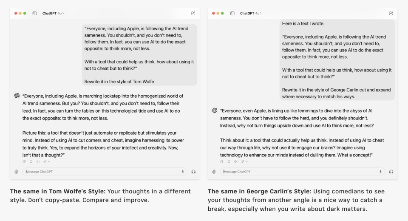The width and height of the screenshot is (408, 221).
Task: Click the microphone in the George Carlin chat
Action: coord(380,172)
